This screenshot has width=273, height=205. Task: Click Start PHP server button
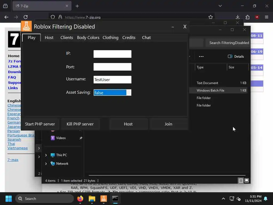click(x=40, y=124)
